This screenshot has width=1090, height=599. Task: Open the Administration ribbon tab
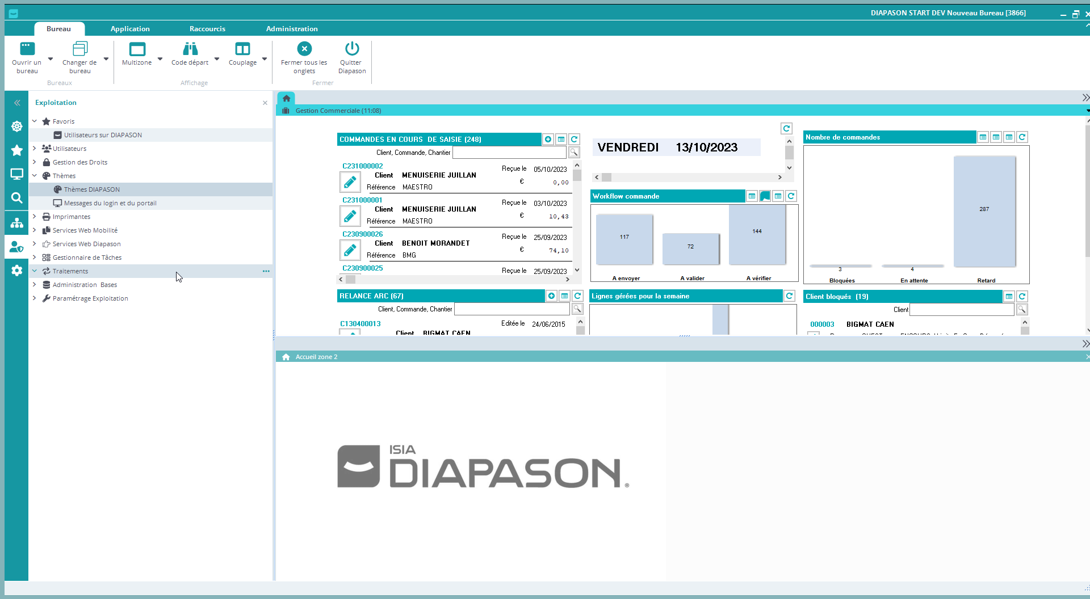click(x=292, y=29)
